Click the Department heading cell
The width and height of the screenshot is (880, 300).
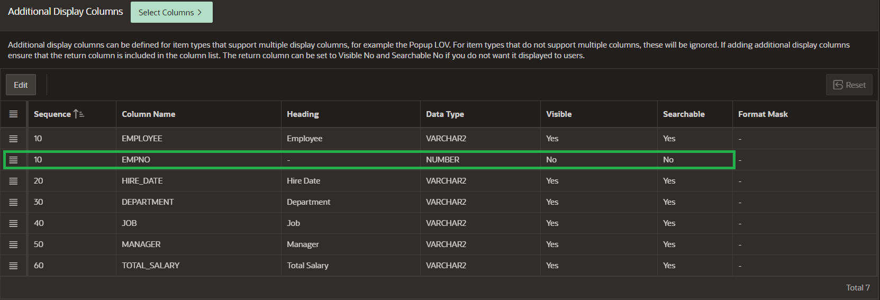[351, 202]
